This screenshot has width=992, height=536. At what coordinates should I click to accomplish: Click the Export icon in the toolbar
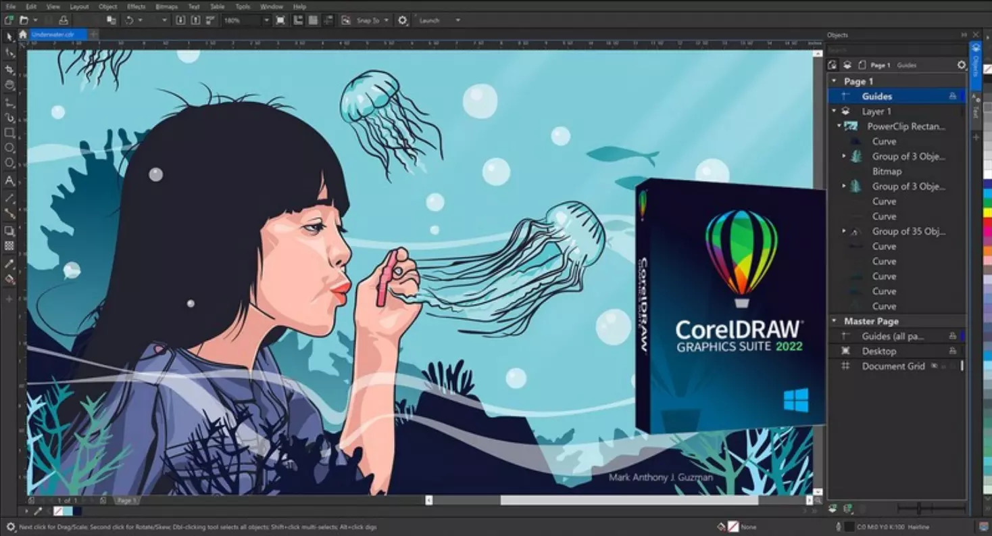click(196, 20)
